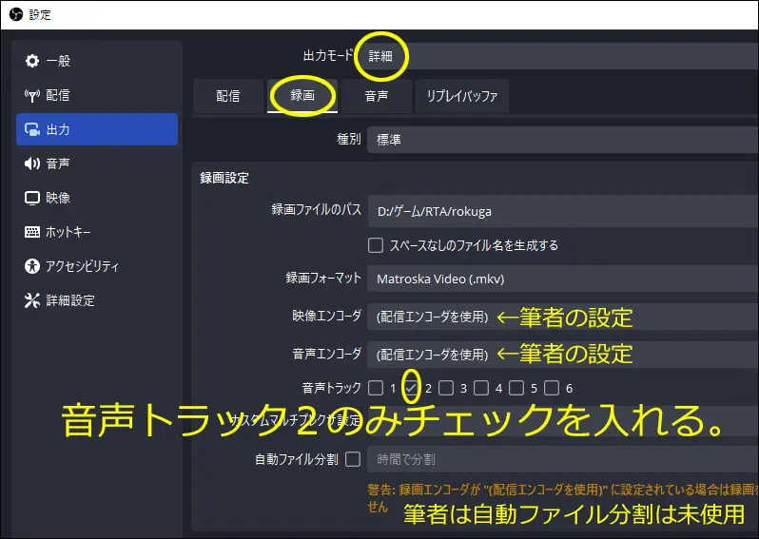Open Audio (音声) speaker icon settings
759x539 pixels.
(x=32, y=164)
